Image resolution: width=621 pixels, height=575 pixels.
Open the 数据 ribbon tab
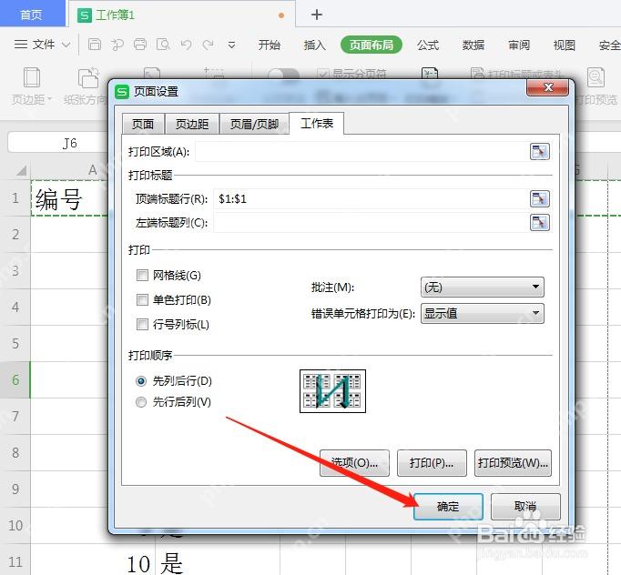[473, 45]
